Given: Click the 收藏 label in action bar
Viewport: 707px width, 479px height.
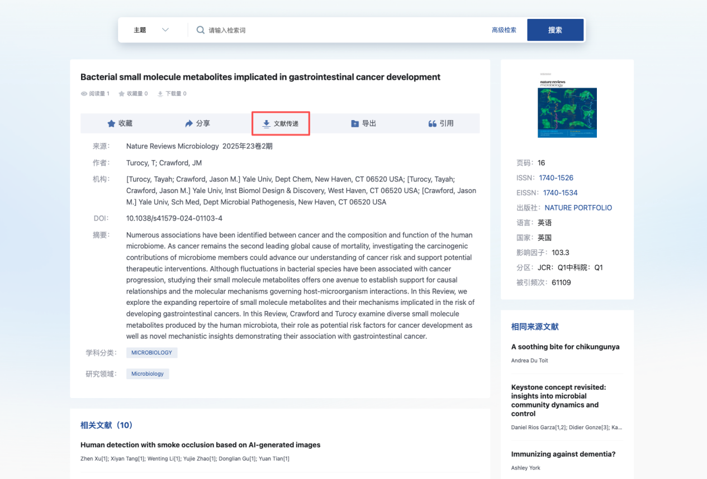Looking at the screenshot, I should coord(126,123).
